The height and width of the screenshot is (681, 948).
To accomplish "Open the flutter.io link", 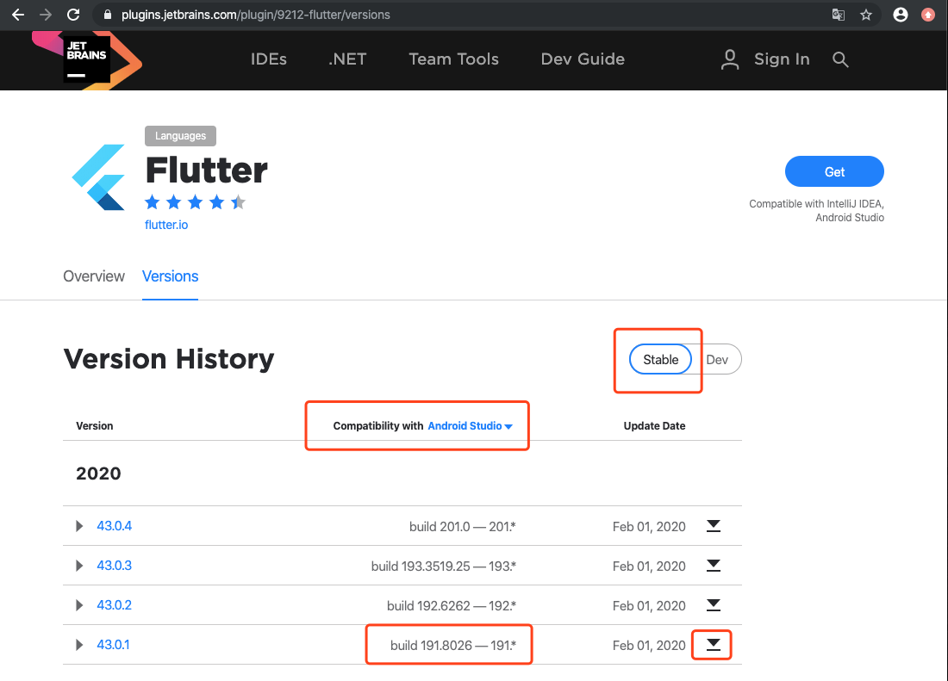I will (166, 225).
